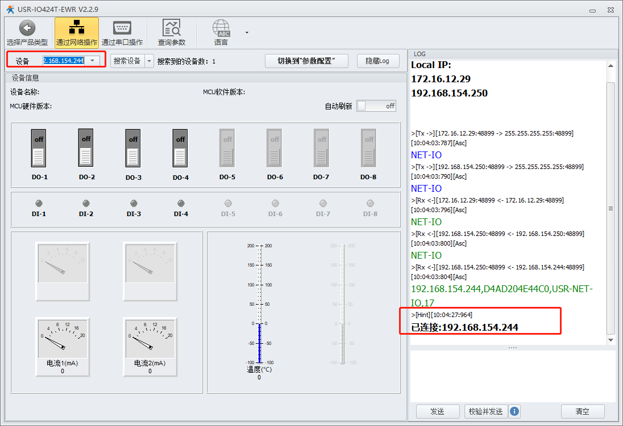Click the temperature thermometer bar
This screenshot has width=623, height=426.
260,304
